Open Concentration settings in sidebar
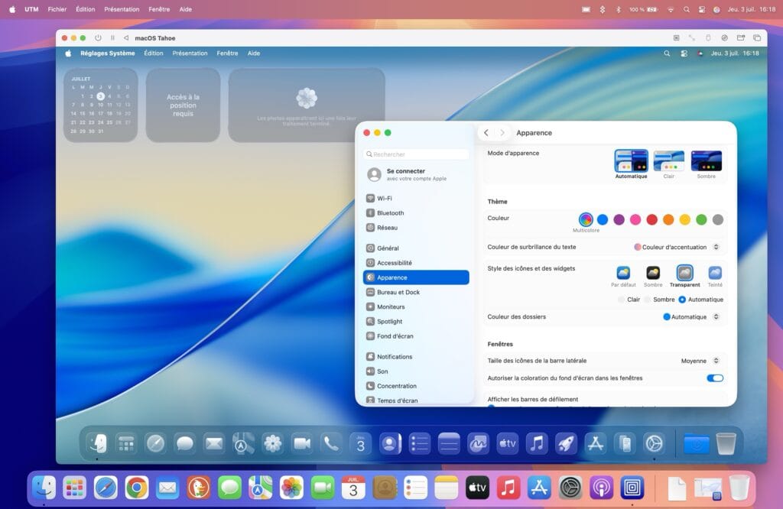Viewport: 783px width, 509px height. (x=416, y=386)
